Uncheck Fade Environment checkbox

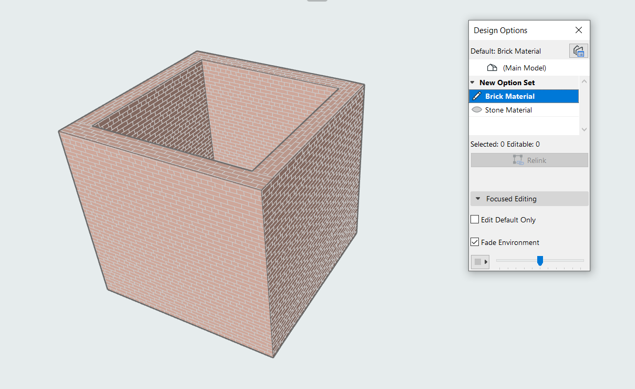(x=475, y=242)
